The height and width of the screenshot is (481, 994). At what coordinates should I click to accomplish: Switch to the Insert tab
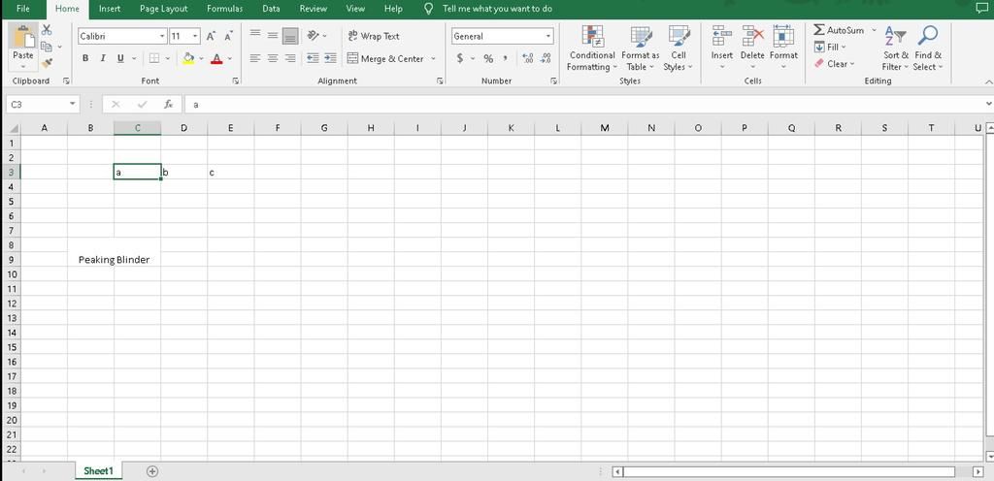[x=110, y=9]
